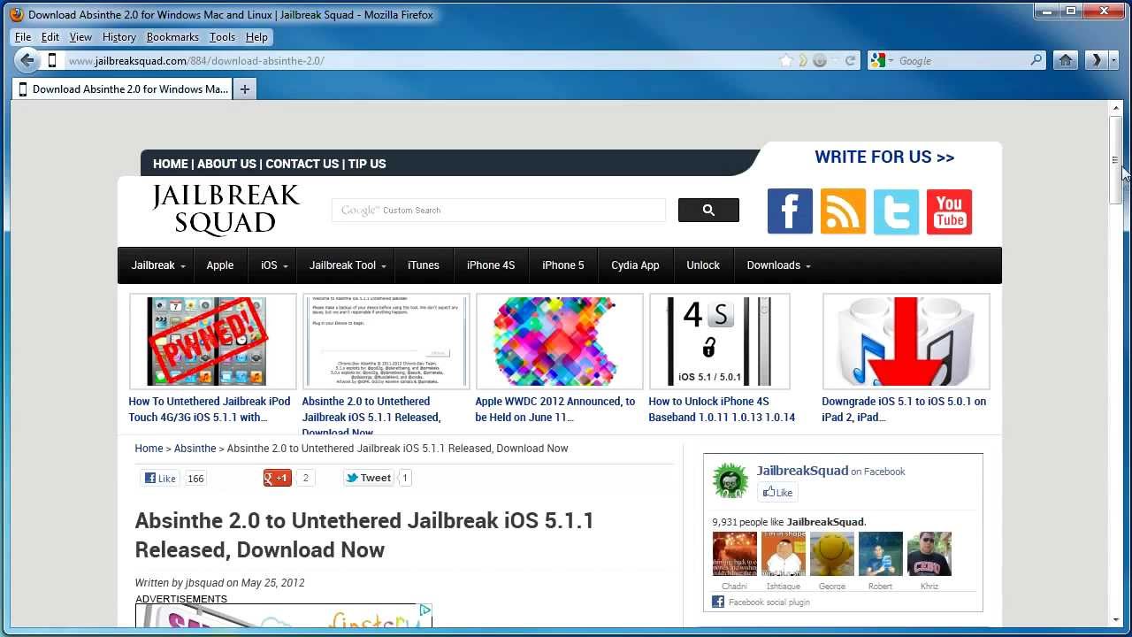Open the View menu

[x=80, y=37]
